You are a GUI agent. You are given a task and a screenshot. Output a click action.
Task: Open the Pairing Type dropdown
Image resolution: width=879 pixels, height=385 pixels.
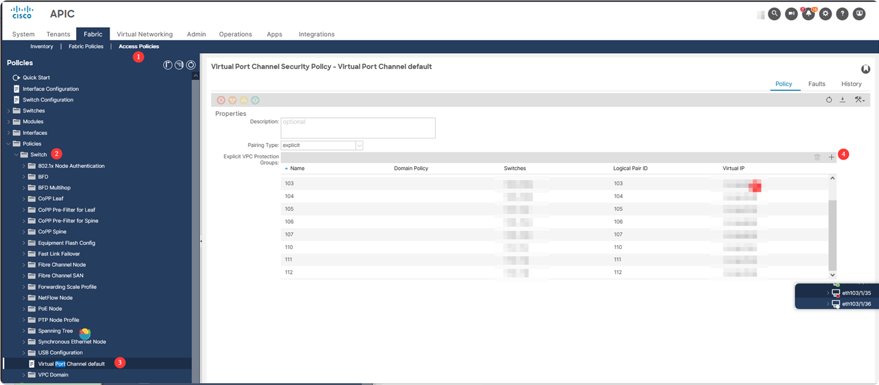pyautogui.click(x=359, y=145)
